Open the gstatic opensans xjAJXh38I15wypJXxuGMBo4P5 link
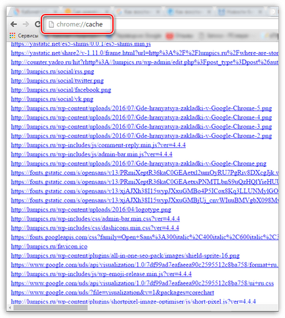Viewport: 285px width, 318px height. 144,191
